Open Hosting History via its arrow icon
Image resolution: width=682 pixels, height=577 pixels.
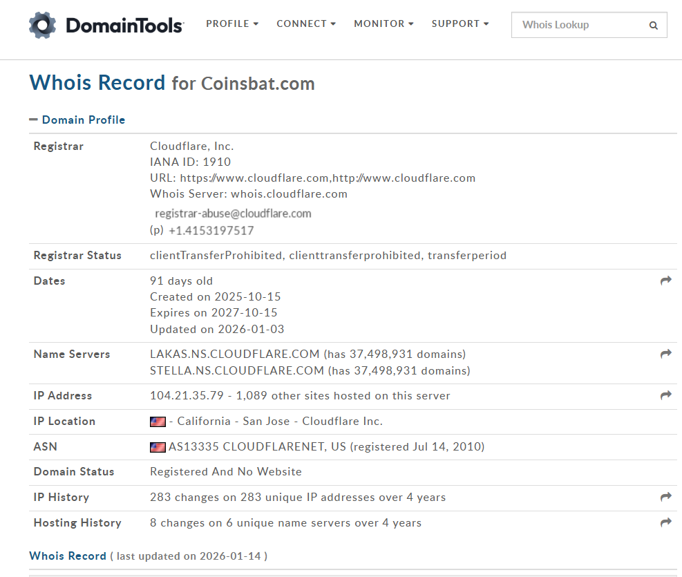tap(665, 522)
